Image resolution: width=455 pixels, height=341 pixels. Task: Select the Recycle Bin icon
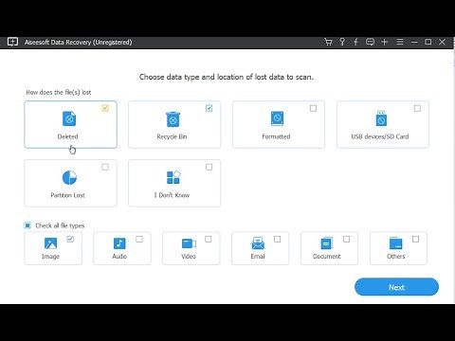click(x=173, y=119)
